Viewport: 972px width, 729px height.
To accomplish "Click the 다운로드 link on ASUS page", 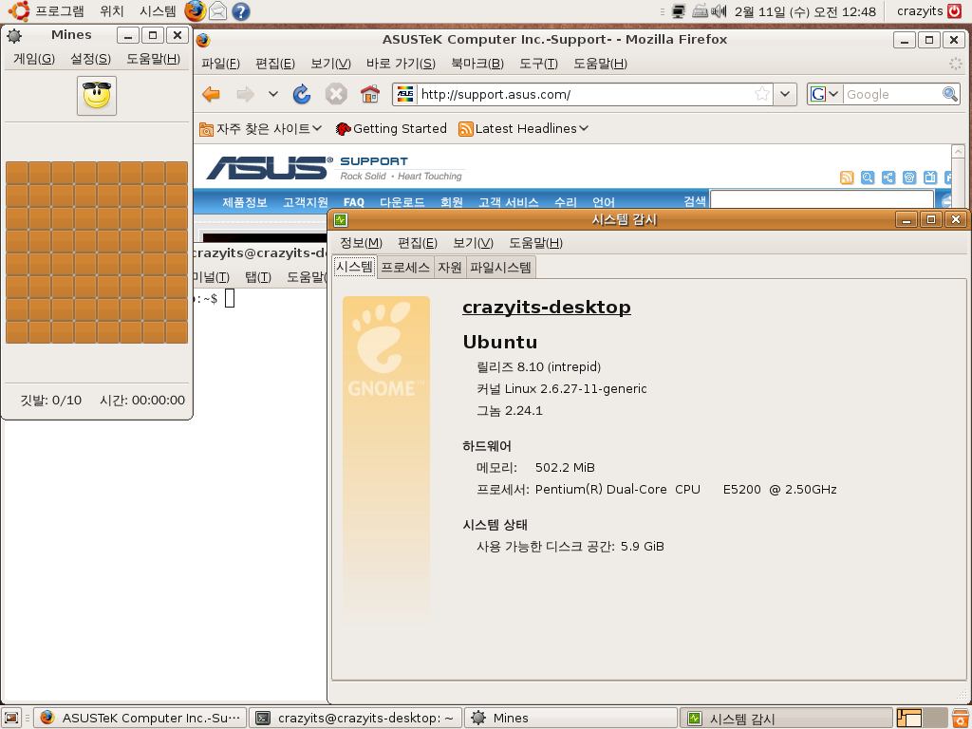I will tap(402, 202).
